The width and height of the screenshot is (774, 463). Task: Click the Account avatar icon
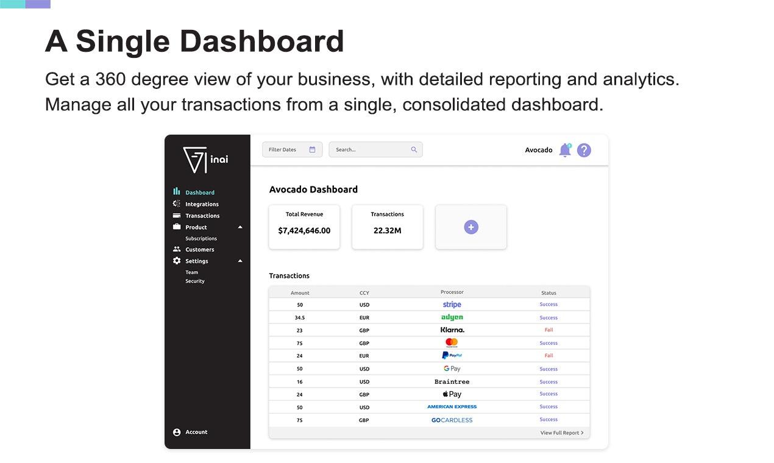pyautogui.click(x=177, y=432)
